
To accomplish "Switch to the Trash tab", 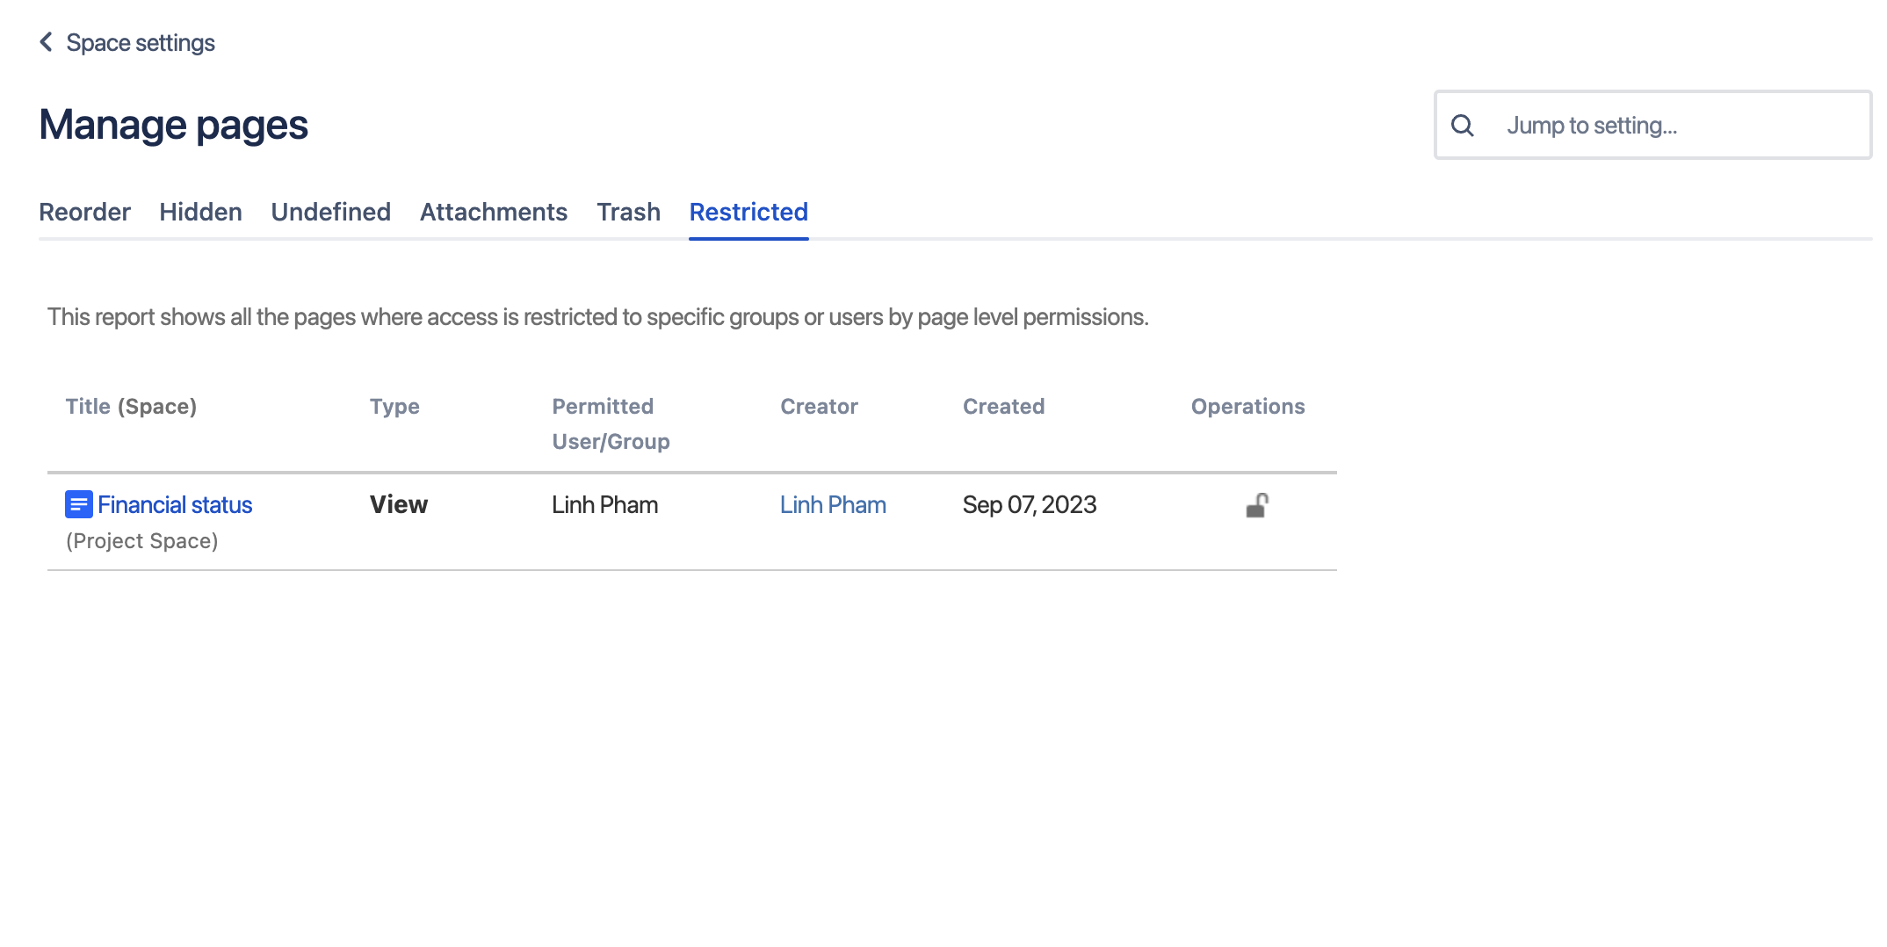I will (x=628, y=212).
